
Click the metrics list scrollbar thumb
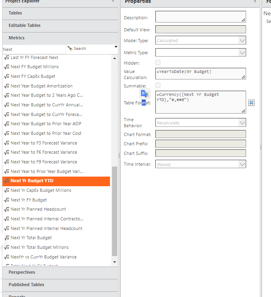(x=114, y=211)
